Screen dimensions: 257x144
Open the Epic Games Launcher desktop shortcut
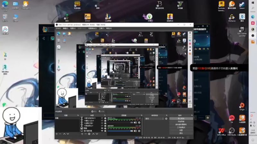pos(242,32)
